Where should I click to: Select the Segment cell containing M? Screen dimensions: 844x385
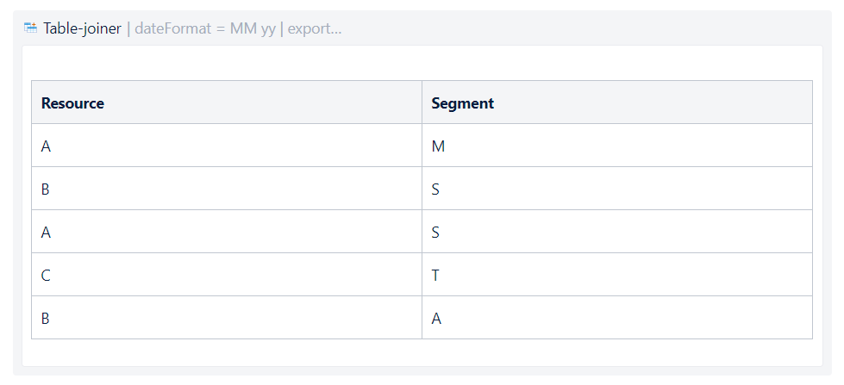point(617,146)
